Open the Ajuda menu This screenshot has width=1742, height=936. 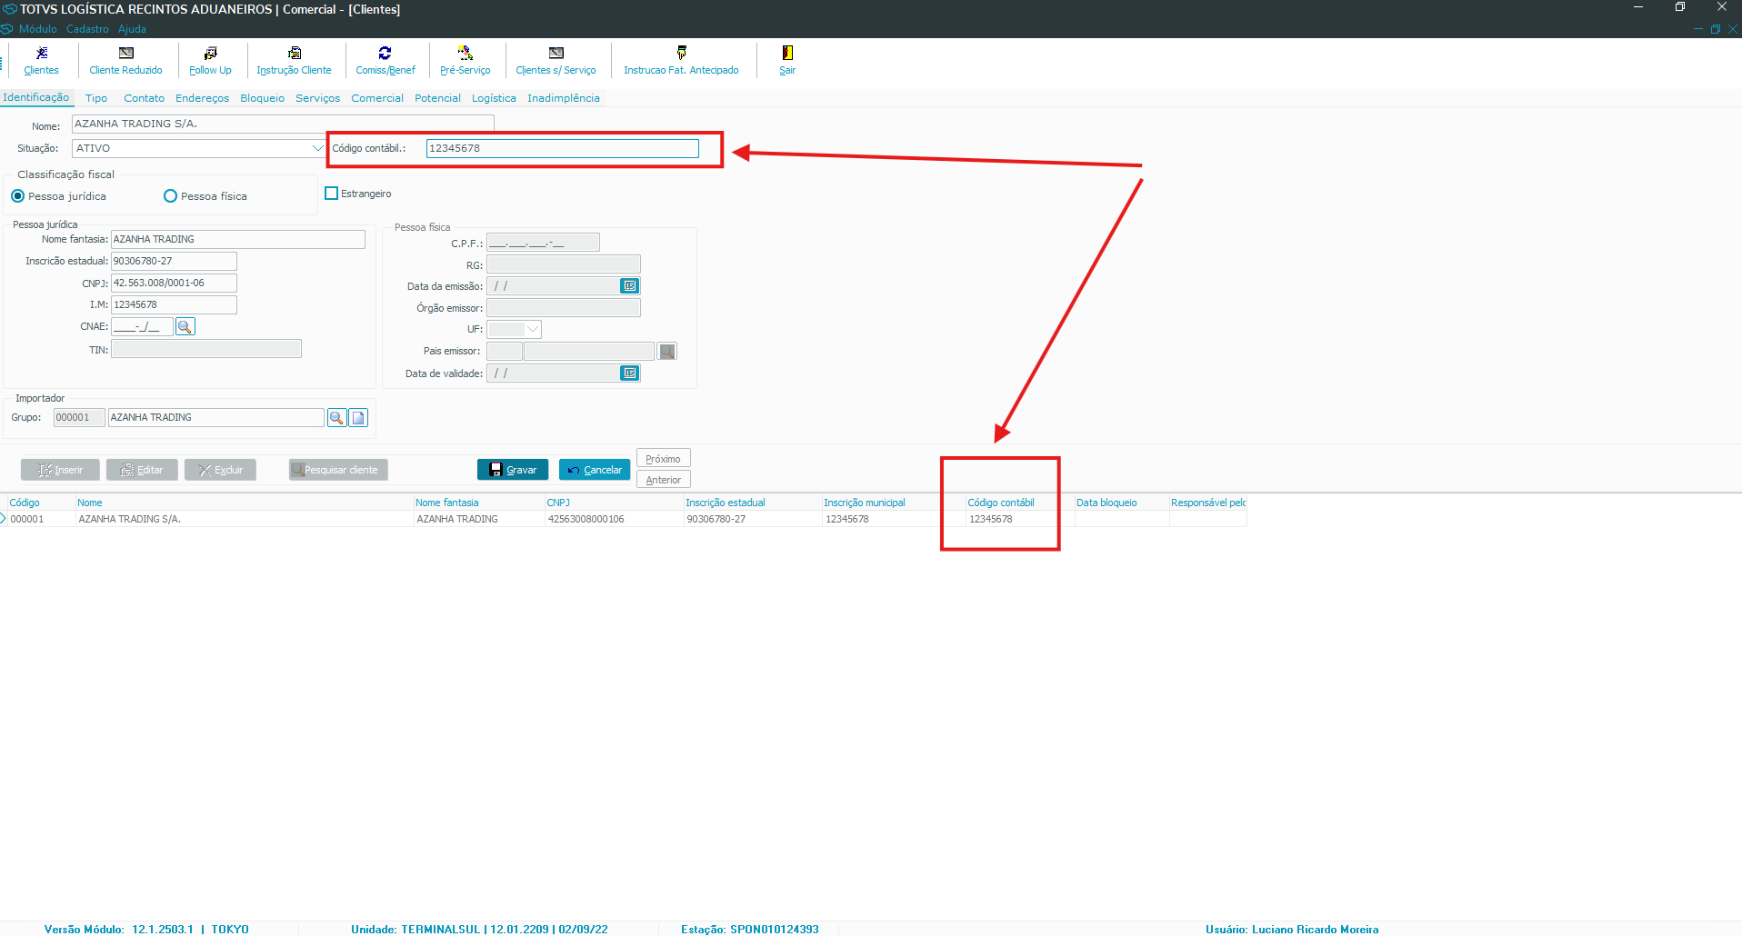(x=132, y=29)
